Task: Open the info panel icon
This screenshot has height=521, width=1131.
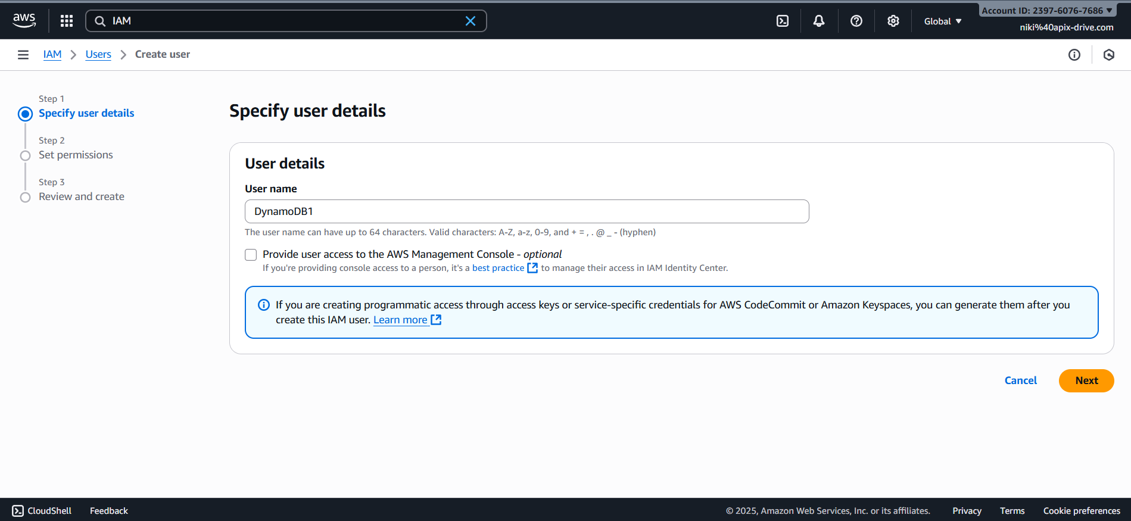Action: (1074, 55)
